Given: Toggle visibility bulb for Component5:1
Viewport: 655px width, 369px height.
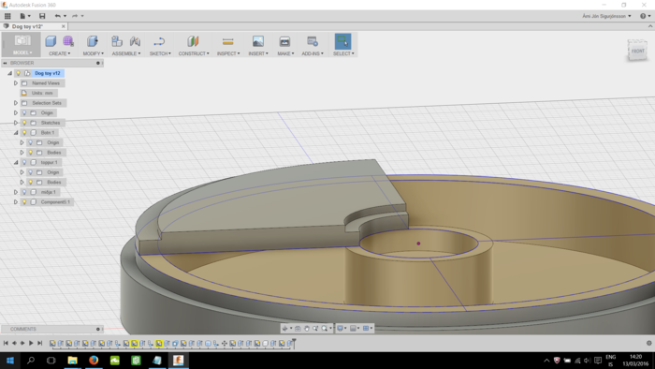Looking at the screenshot, I should pyautogui.click(x=24, y=202).
